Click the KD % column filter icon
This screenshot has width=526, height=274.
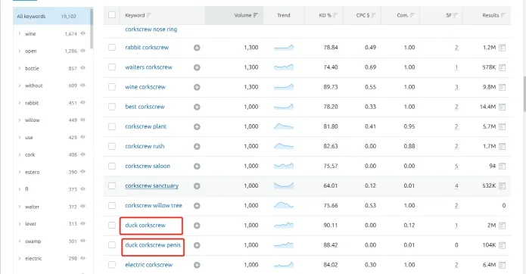coord(335,15)
